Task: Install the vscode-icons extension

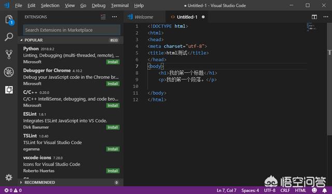Action: pos(113,171)
